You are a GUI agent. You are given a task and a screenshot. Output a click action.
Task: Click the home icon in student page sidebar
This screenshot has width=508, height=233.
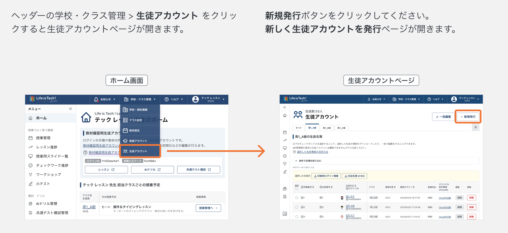click(x=285, y=115)
